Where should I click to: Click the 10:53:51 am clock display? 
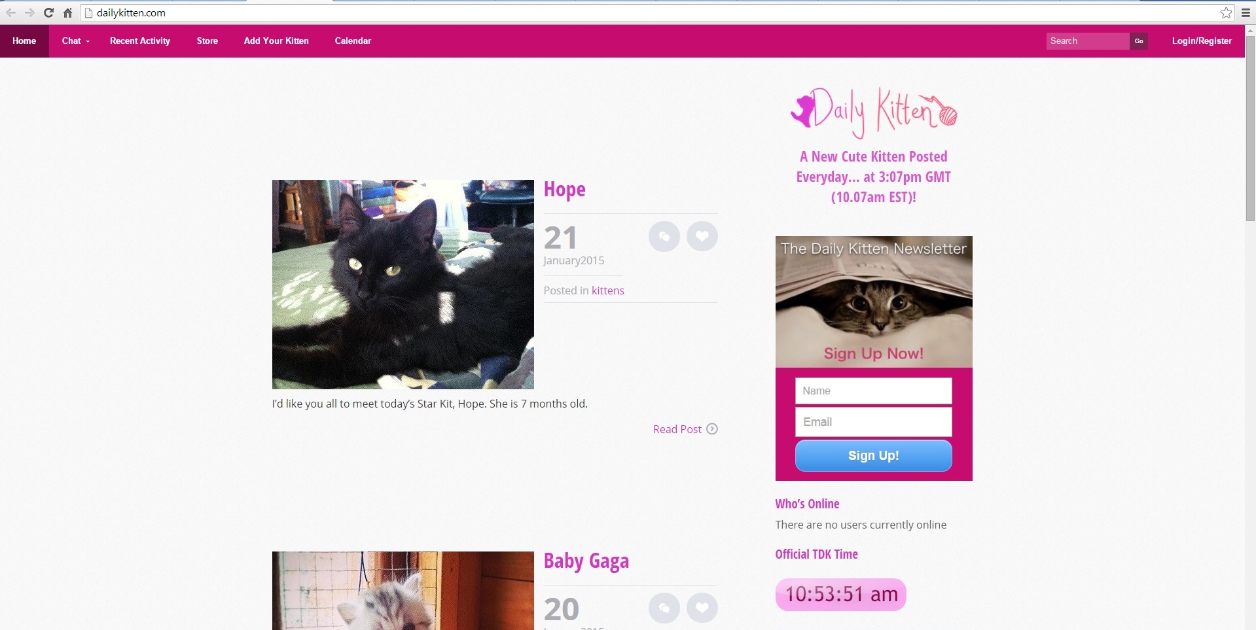pyautogui.click(x=841, y=594)
